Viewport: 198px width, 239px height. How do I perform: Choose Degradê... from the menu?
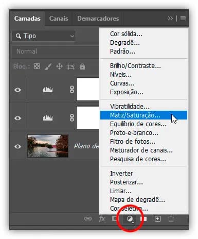[x=143, y=43]
